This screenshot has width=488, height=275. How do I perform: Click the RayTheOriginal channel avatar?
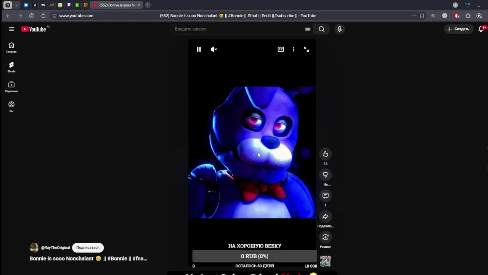click(34, 247)
